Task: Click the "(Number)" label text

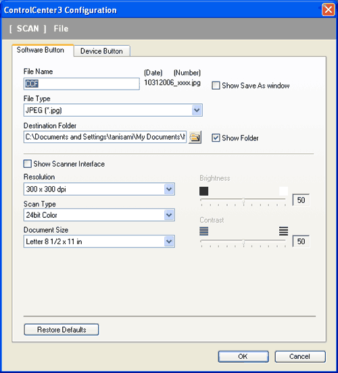Action: pyautogui.click(x=187, y=73)
